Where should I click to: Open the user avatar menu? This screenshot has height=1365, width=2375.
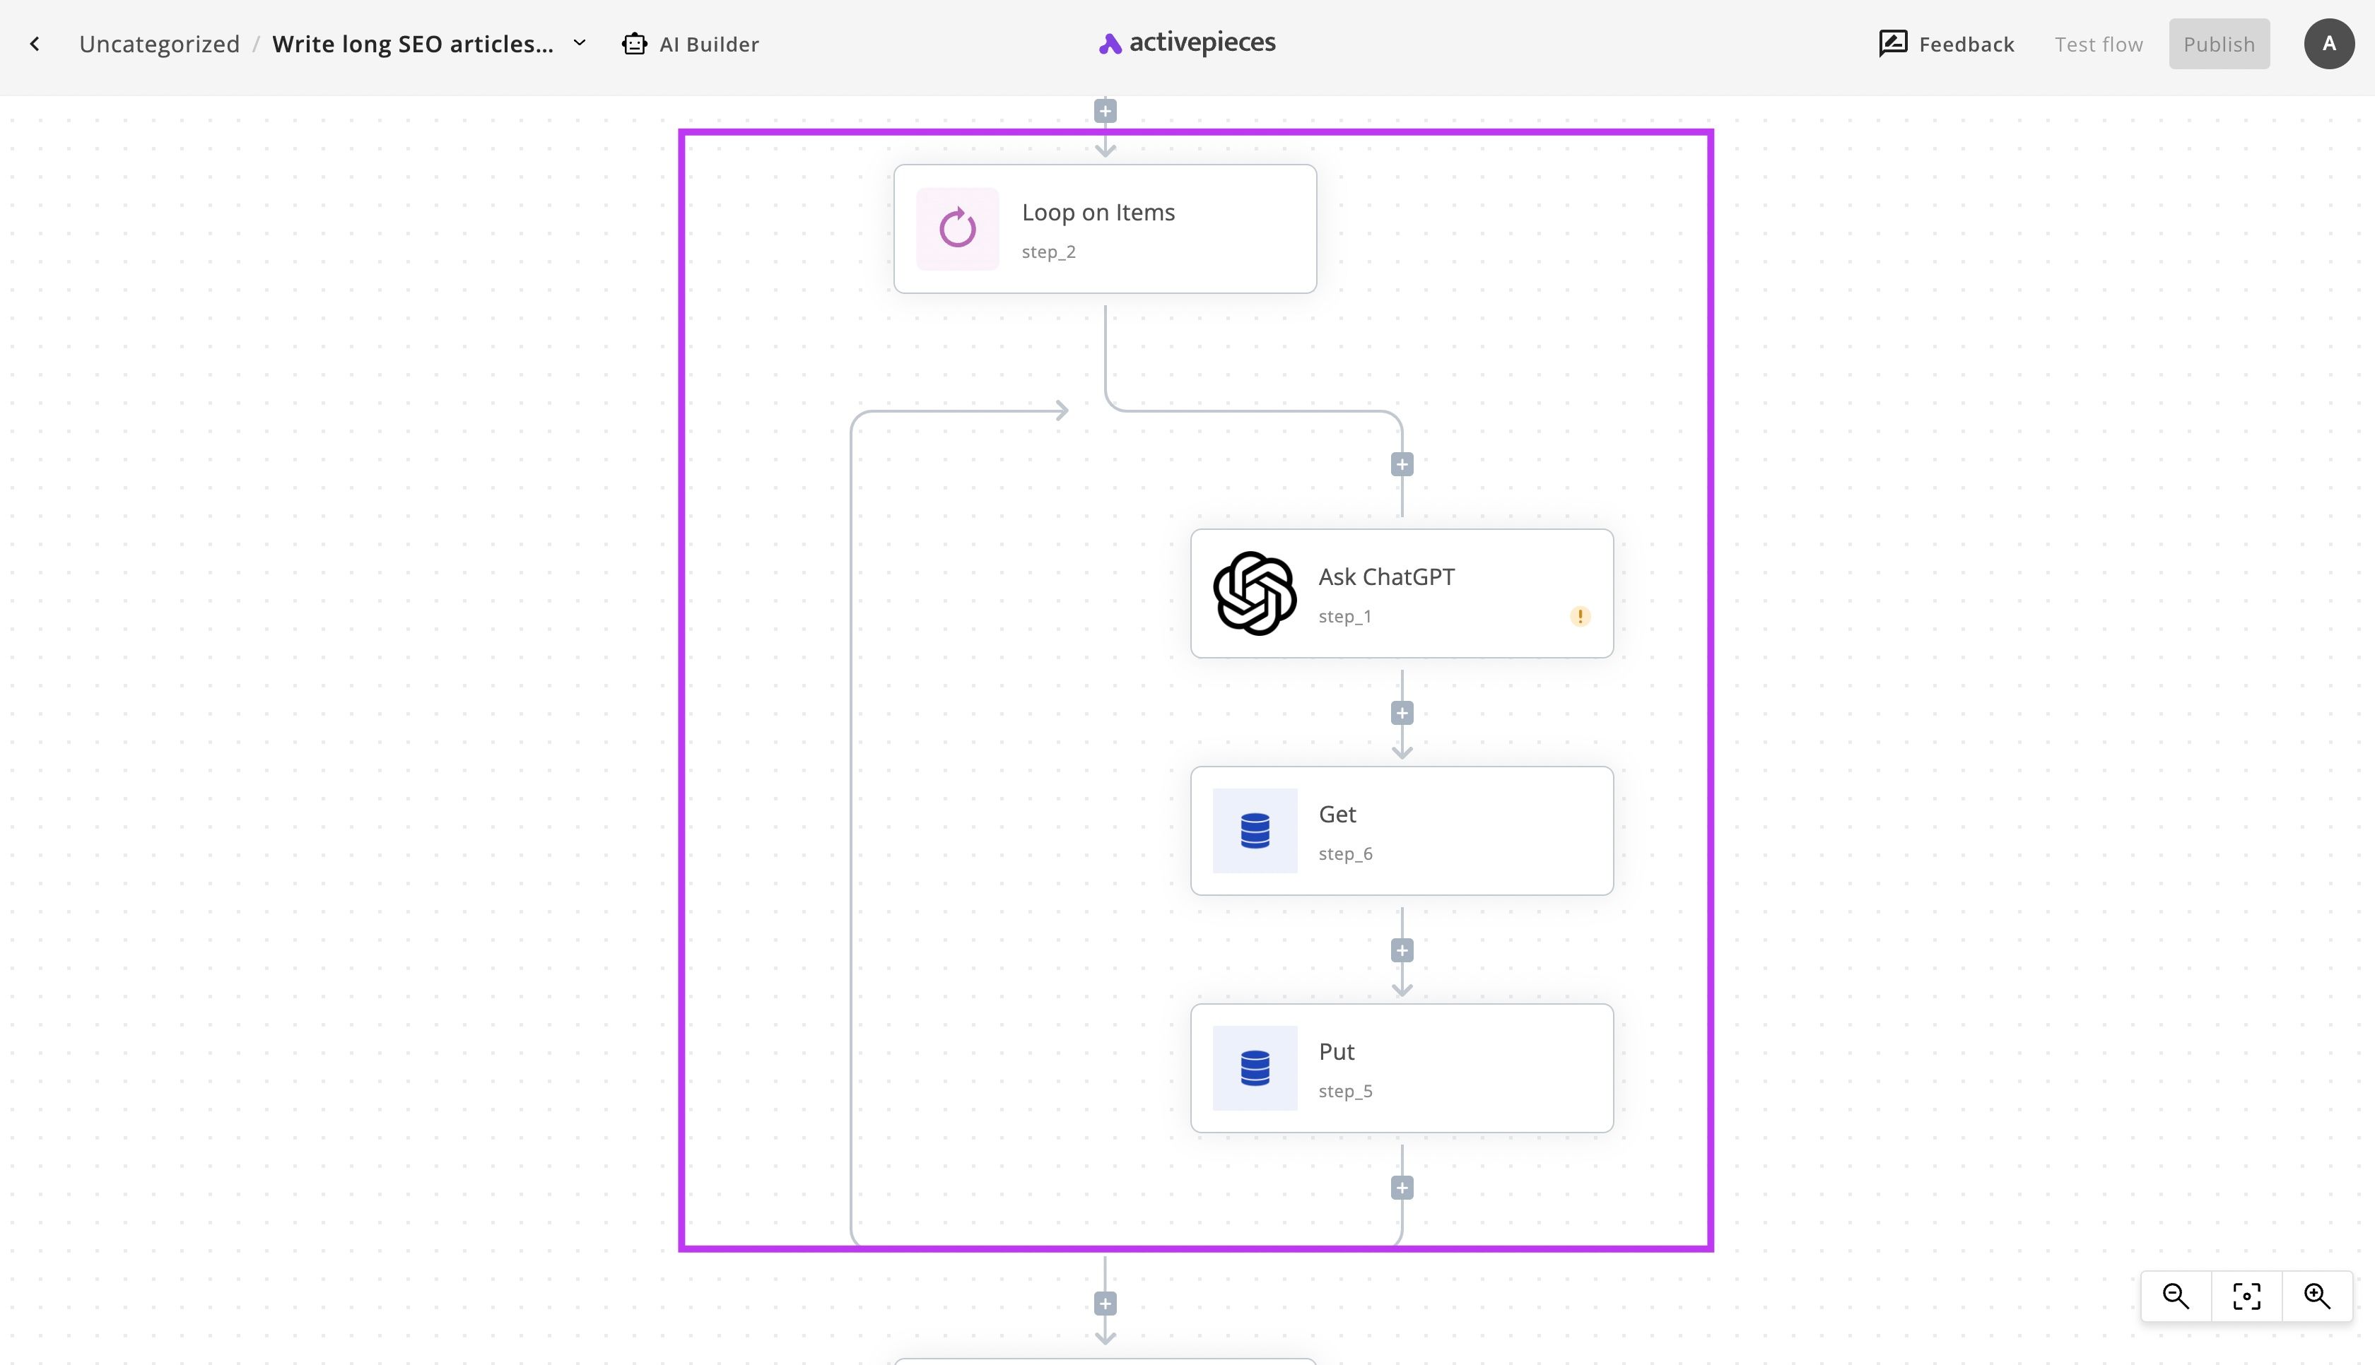[x=2329, y=44]
